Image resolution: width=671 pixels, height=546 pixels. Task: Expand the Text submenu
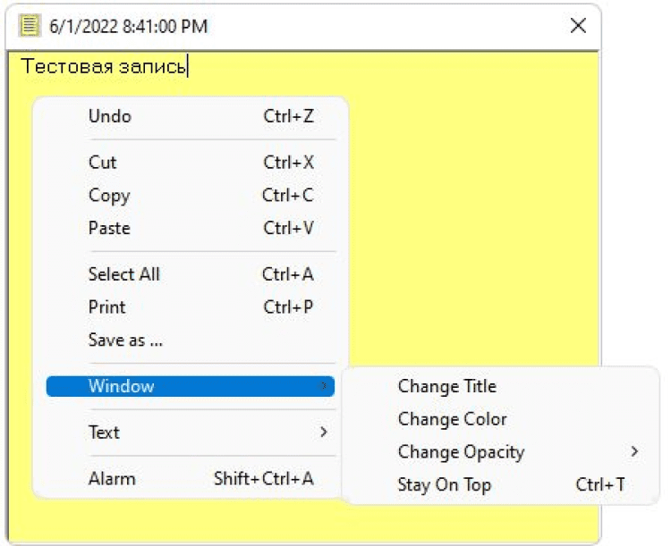104,433
